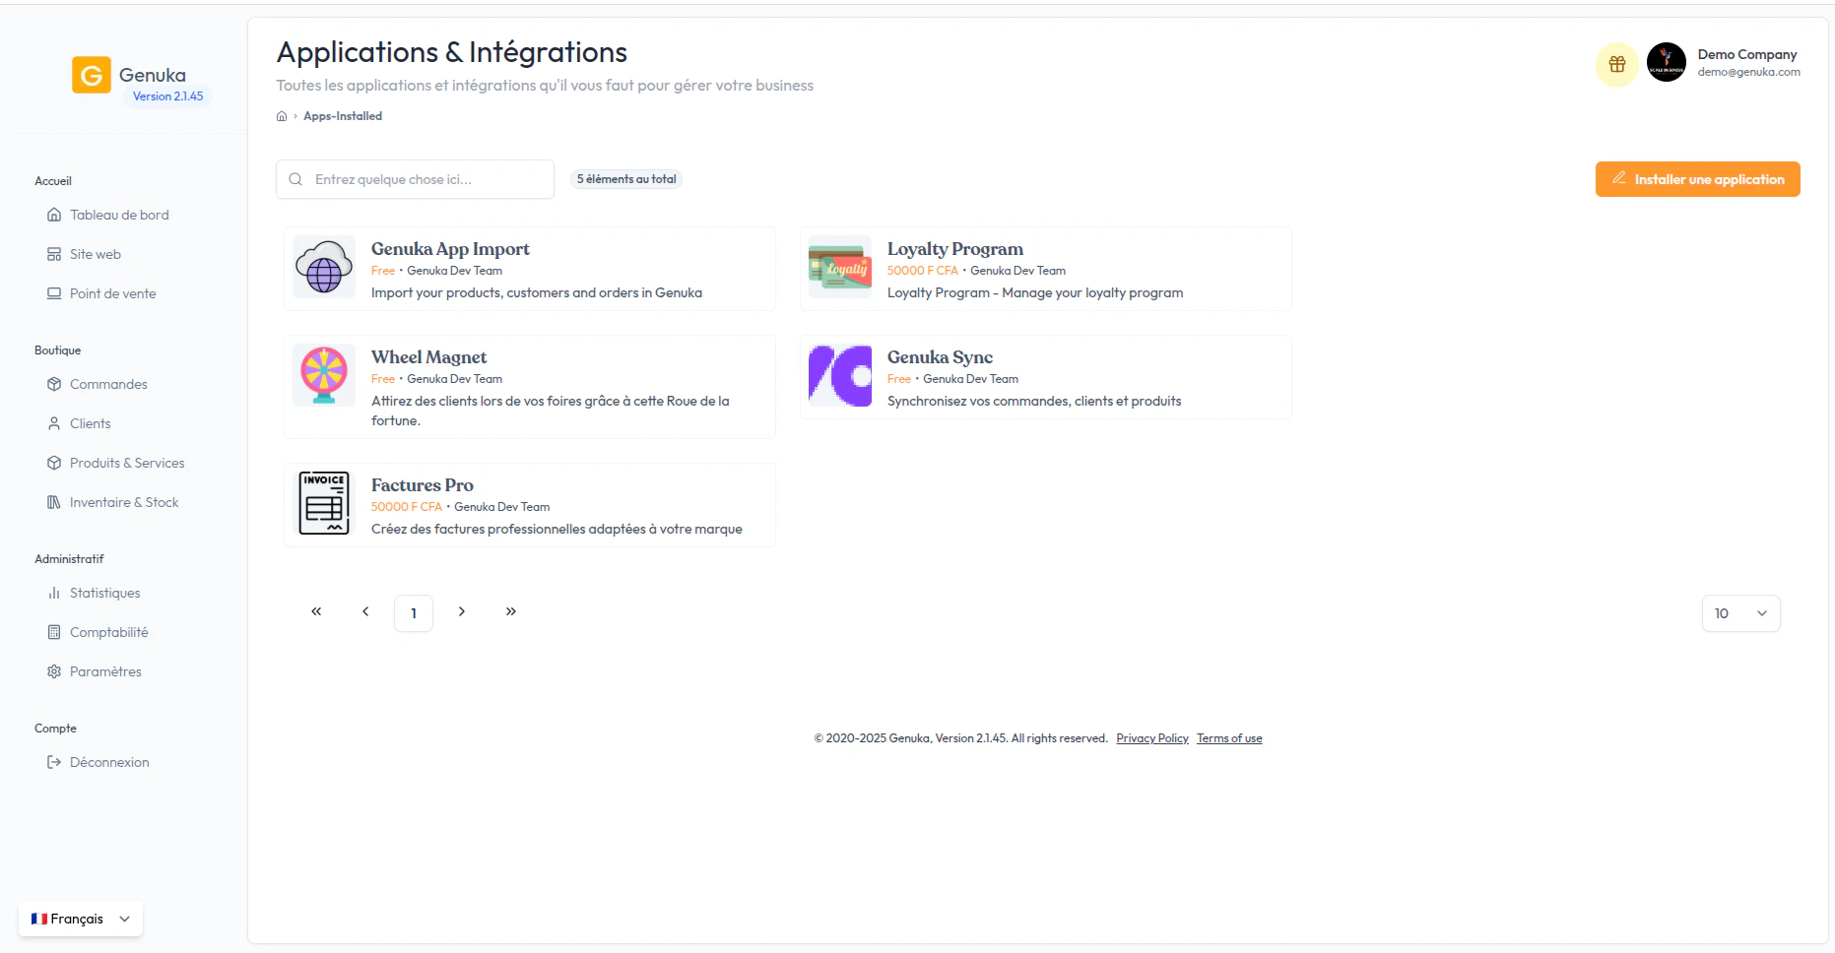Click the Loyalty Program description text
This screenshot has height=953, width=1835.
point(1035,292)
